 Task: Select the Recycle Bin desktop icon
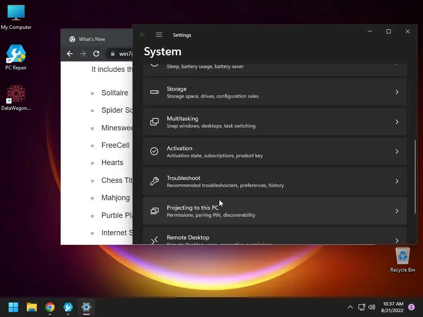[x=402, y=260]
